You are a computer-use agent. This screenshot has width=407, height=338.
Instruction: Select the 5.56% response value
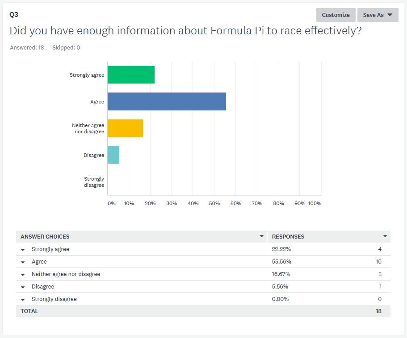pos(280,286)
